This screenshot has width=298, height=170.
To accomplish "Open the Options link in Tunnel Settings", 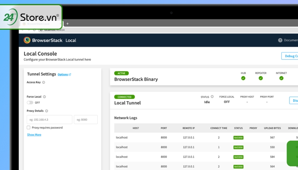I will click(63, 74).
